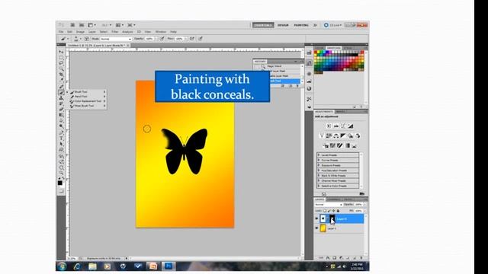488x274 pixels.
Task: Click the brush Opacity value field
Action: click(x=149, y=39)
